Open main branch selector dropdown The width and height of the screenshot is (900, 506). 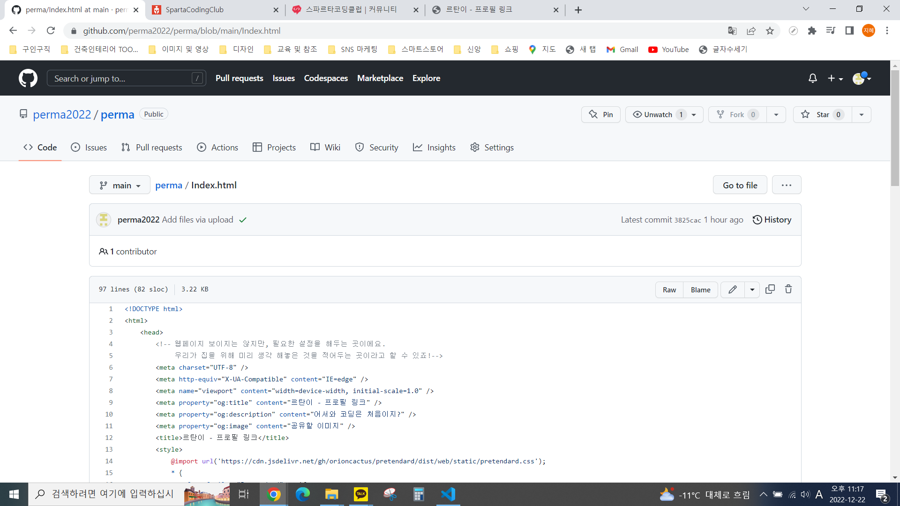point(120,185)
